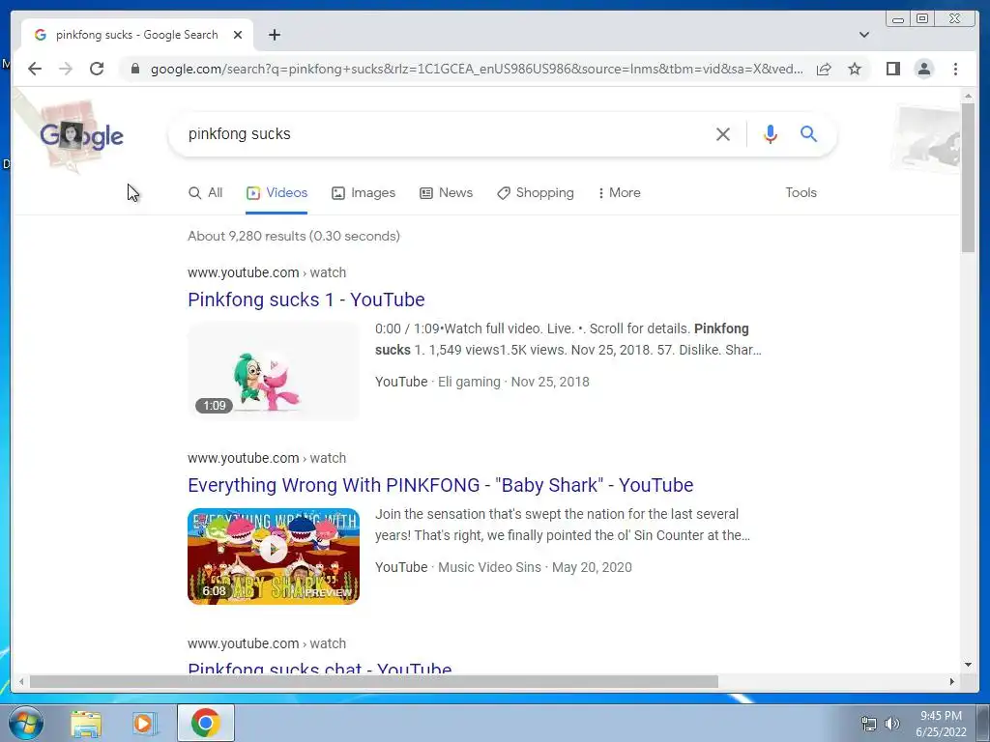The height and width of the screenshot is (742, 990).
Task: Open Chrome side panel
Action: coord(892,69)
